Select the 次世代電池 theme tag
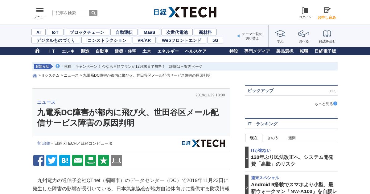 coord(177,32)
